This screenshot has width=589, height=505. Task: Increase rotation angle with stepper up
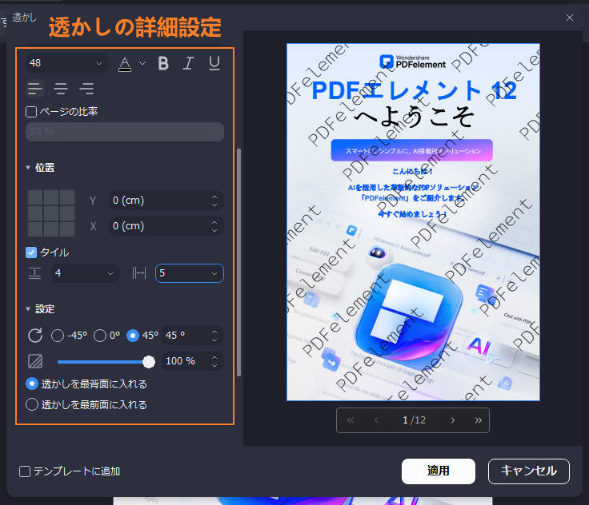(214, 332)
